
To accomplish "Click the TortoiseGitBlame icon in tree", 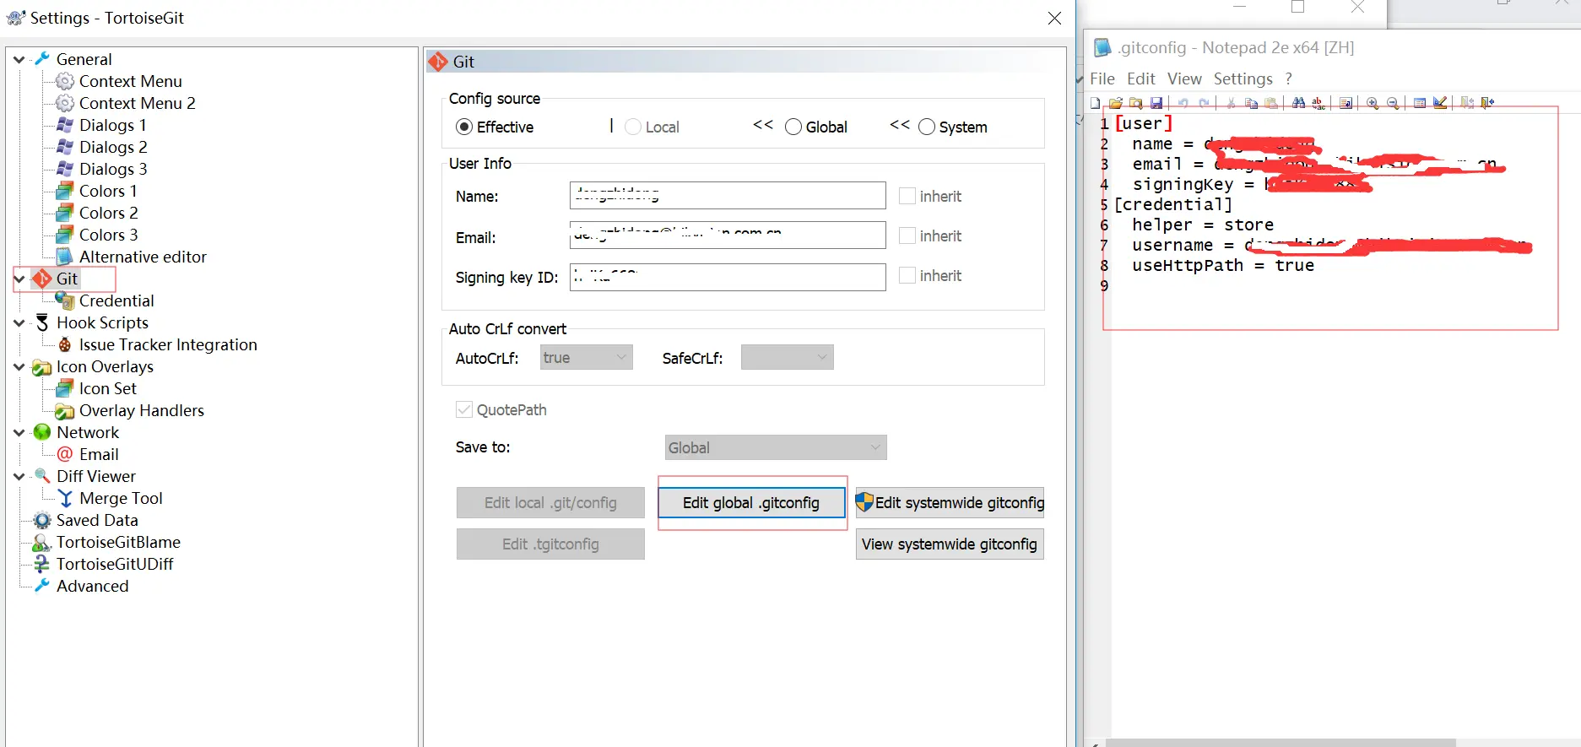I will click(42, 542).
